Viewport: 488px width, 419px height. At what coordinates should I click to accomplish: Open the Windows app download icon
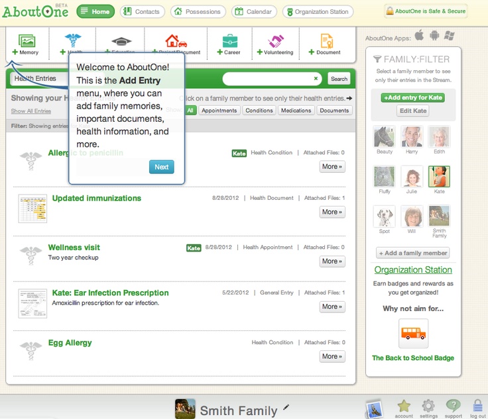click(449, 35)
